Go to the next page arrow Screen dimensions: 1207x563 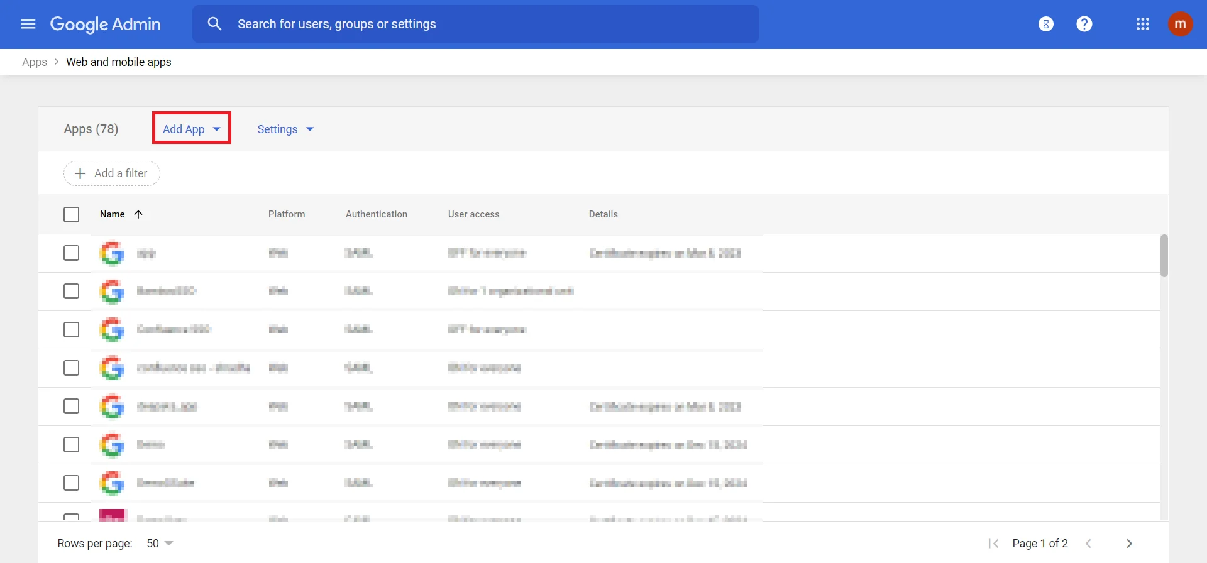(1129, 544)
